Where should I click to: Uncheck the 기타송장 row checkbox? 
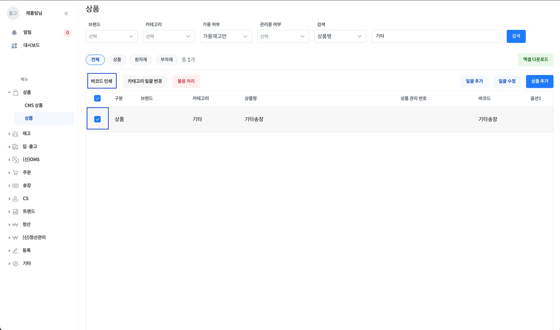[x=97, y=119]
